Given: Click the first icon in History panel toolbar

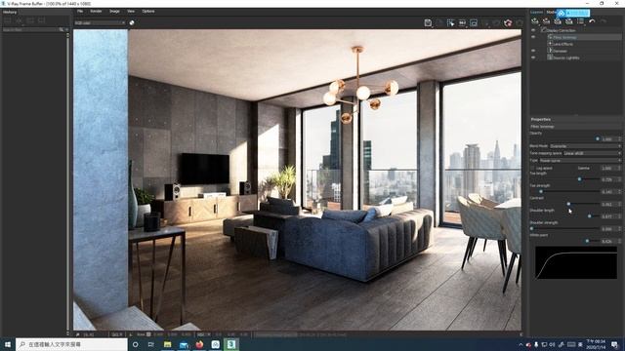Looking at the screenshot, I should tap(8, 20).
